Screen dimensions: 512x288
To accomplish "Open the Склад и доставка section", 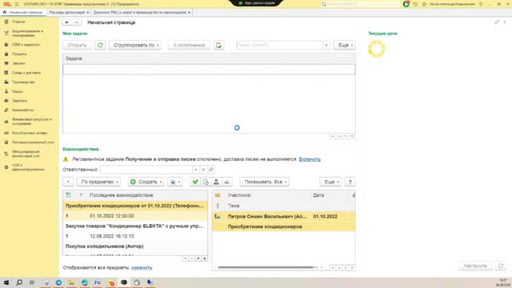I will (26, 73).
